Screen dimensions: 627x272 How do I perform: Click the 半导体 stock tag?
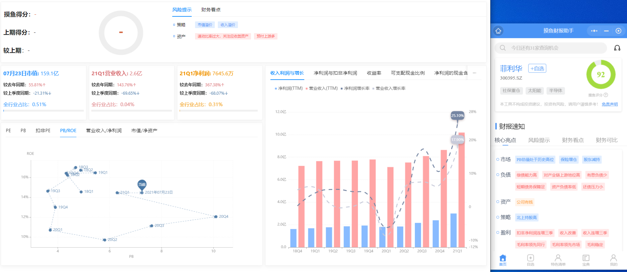pos(556,91)
